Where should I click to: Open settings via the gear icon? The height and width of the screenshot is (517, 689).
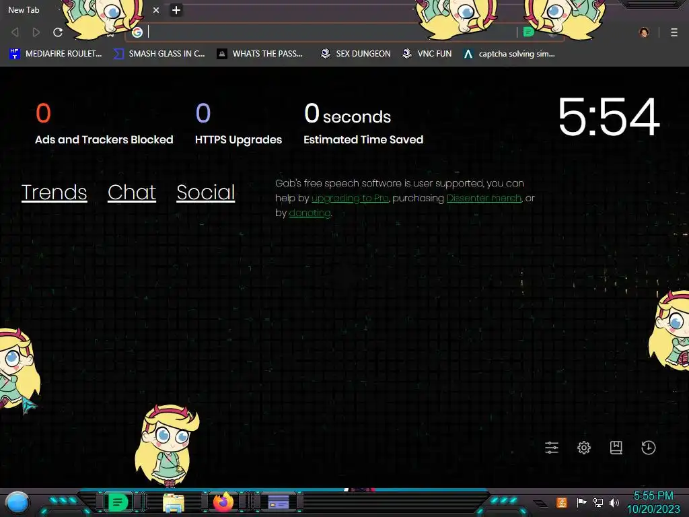(584, 448)
